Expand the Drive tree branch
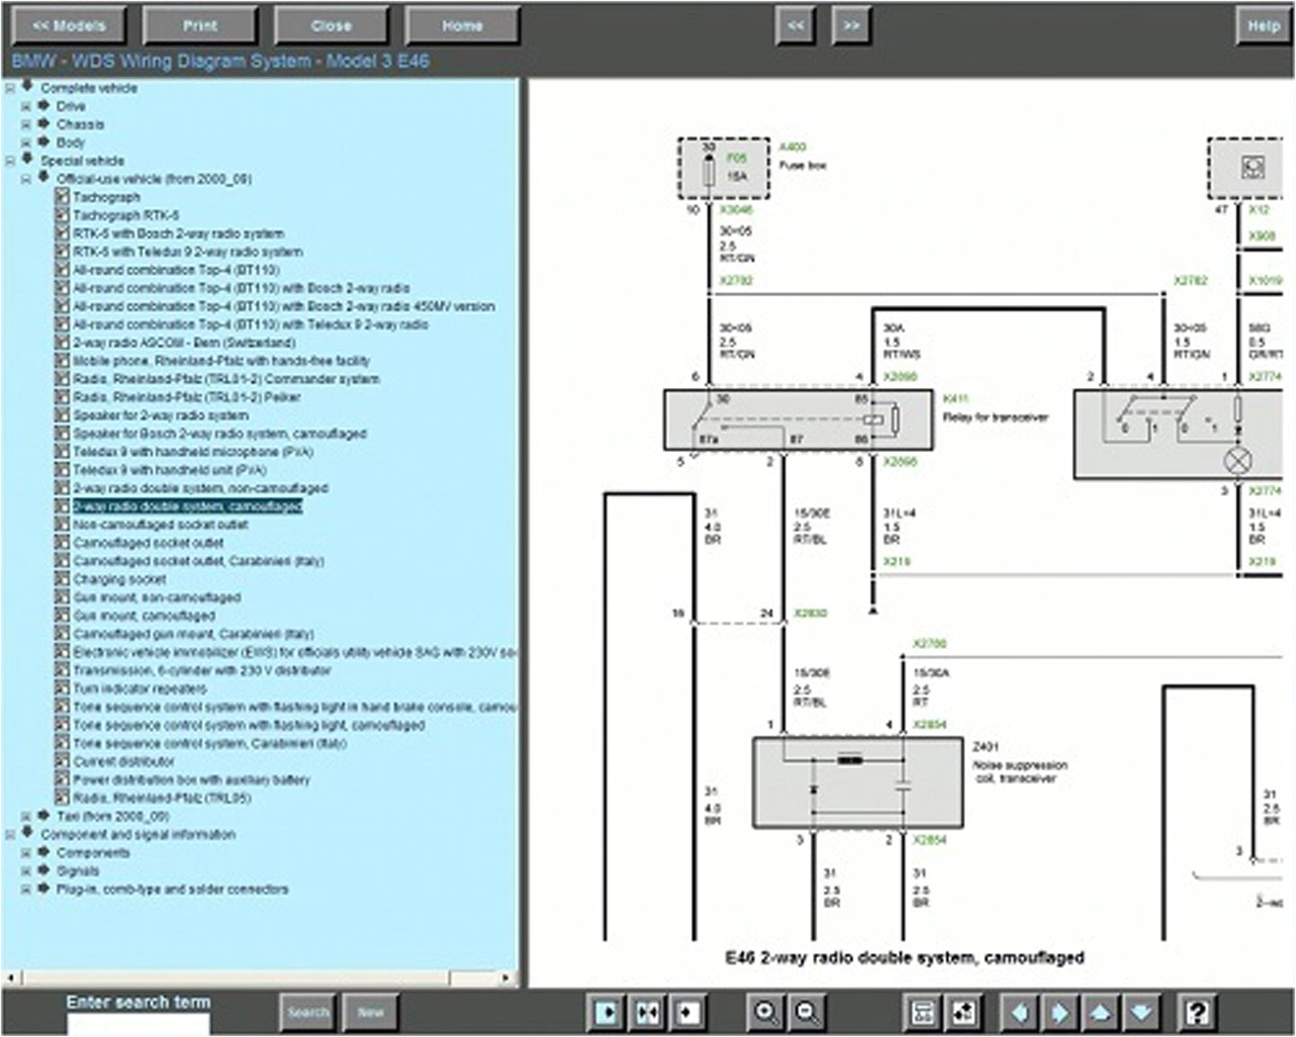1296x1037 pixels. [x=24, y=106]
